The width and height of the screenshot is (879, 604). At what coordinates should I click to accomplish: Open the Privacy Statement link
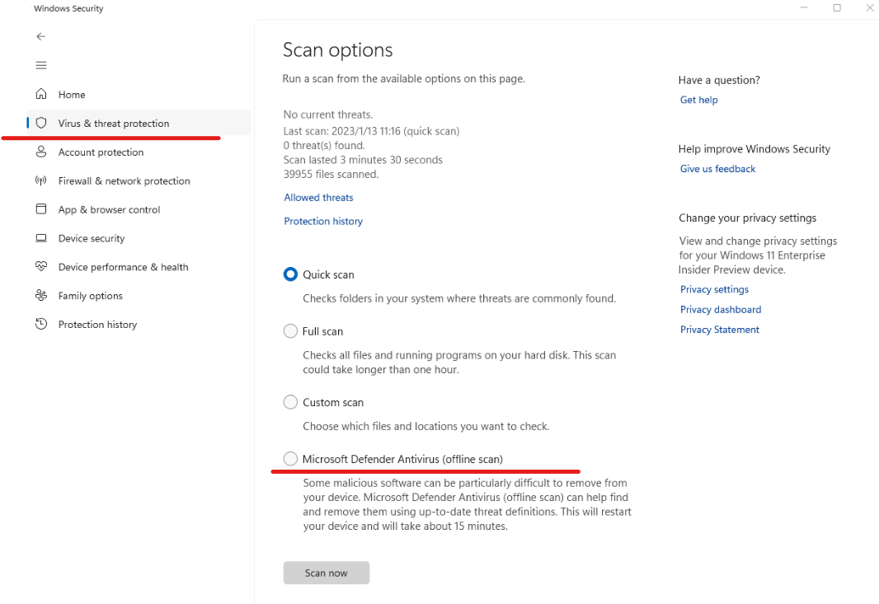(x=719, y=330)
